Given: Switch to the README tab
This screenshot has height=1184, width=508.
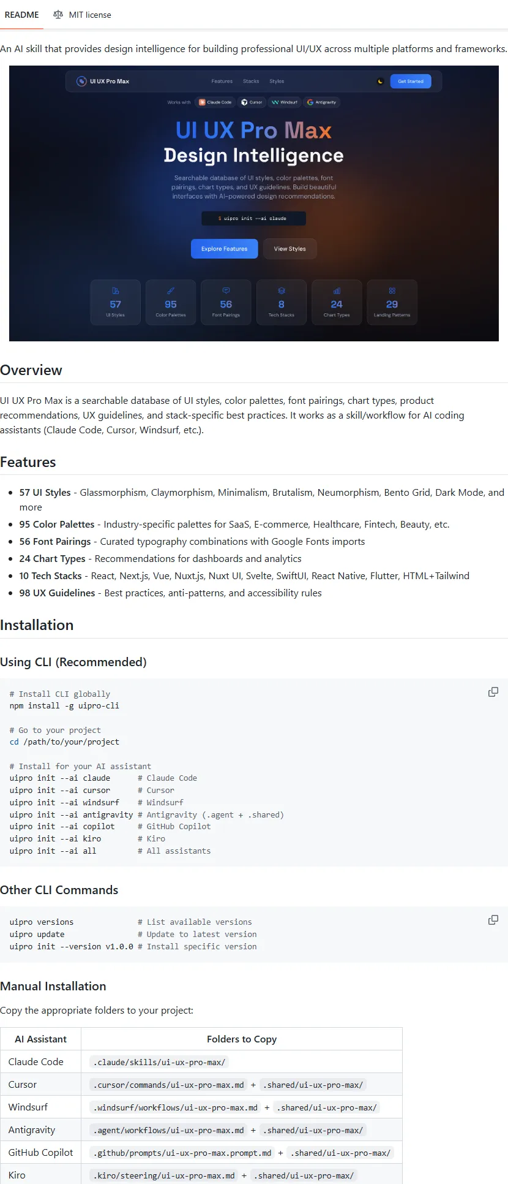Looking at the screenshot, I should tap(22, 15).
